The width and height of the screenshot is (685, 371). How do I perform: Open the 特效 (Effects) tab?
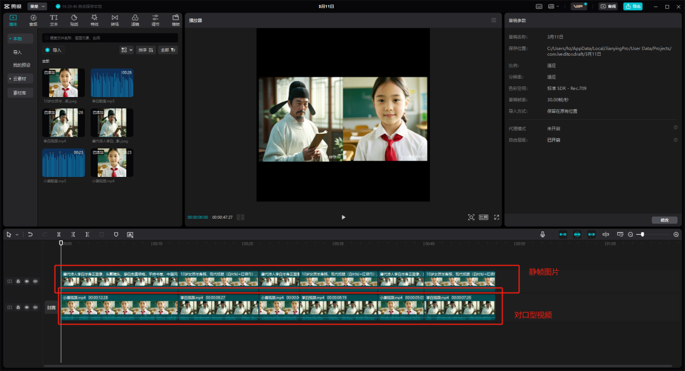[94, 20]
